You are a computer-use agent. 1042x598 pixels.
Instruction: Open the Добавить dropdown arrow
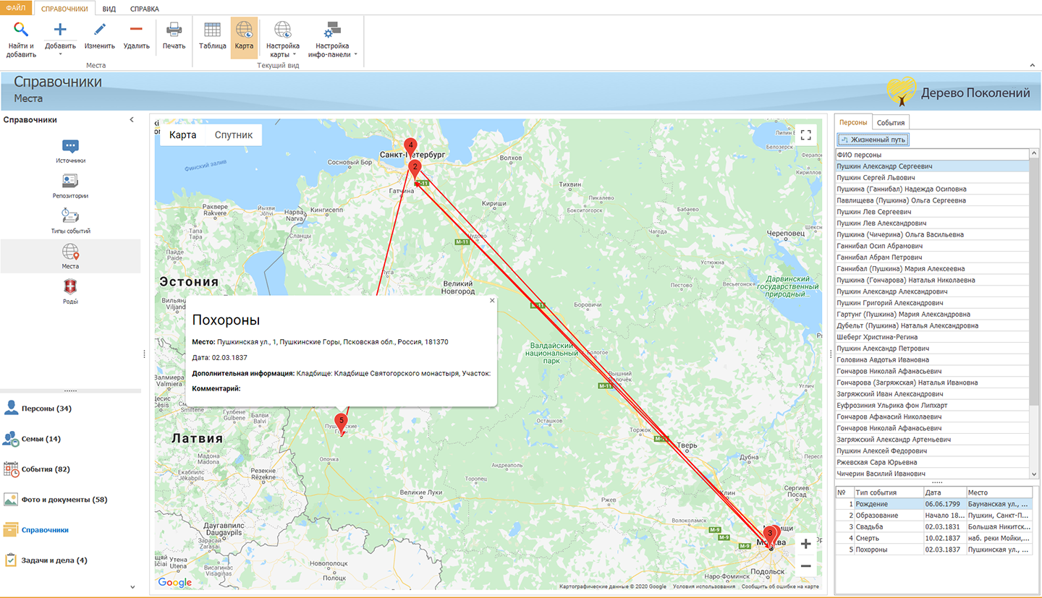pyautogui.click(x=60, y=55)
